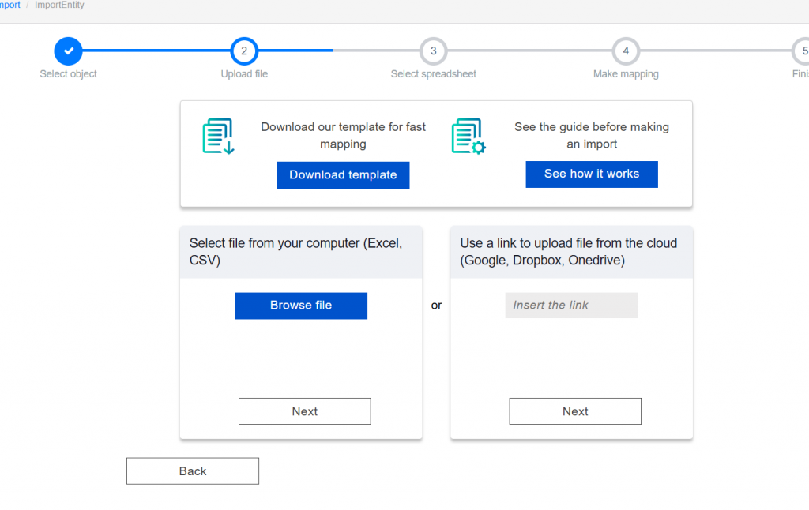Click the step 2 circle in wizard
Viewport: 809px width, 510px height.
point(244,51)
